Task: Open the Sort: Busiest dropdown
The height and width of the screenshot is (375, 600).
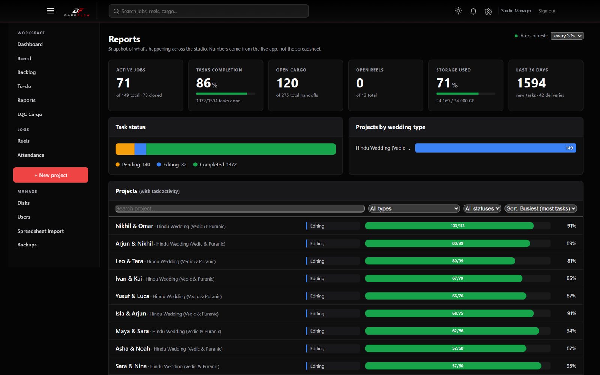Action: (x=541, y=208)
